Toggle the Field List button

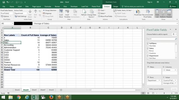tap(157, 14)
